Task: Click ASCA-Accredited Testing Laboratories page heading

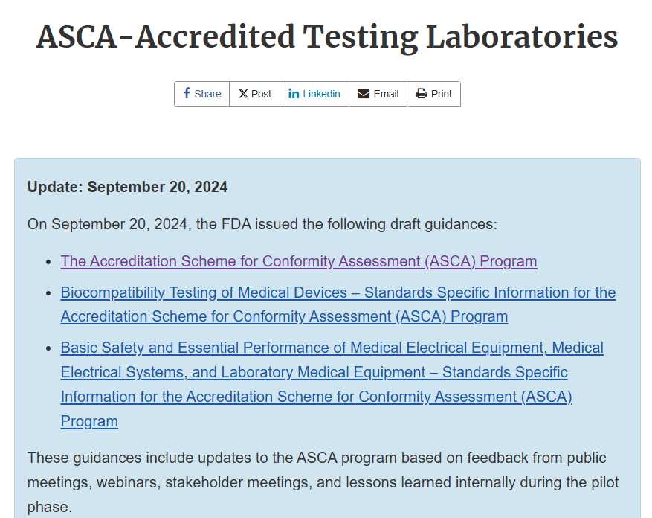Action: (x=327, y=37)
